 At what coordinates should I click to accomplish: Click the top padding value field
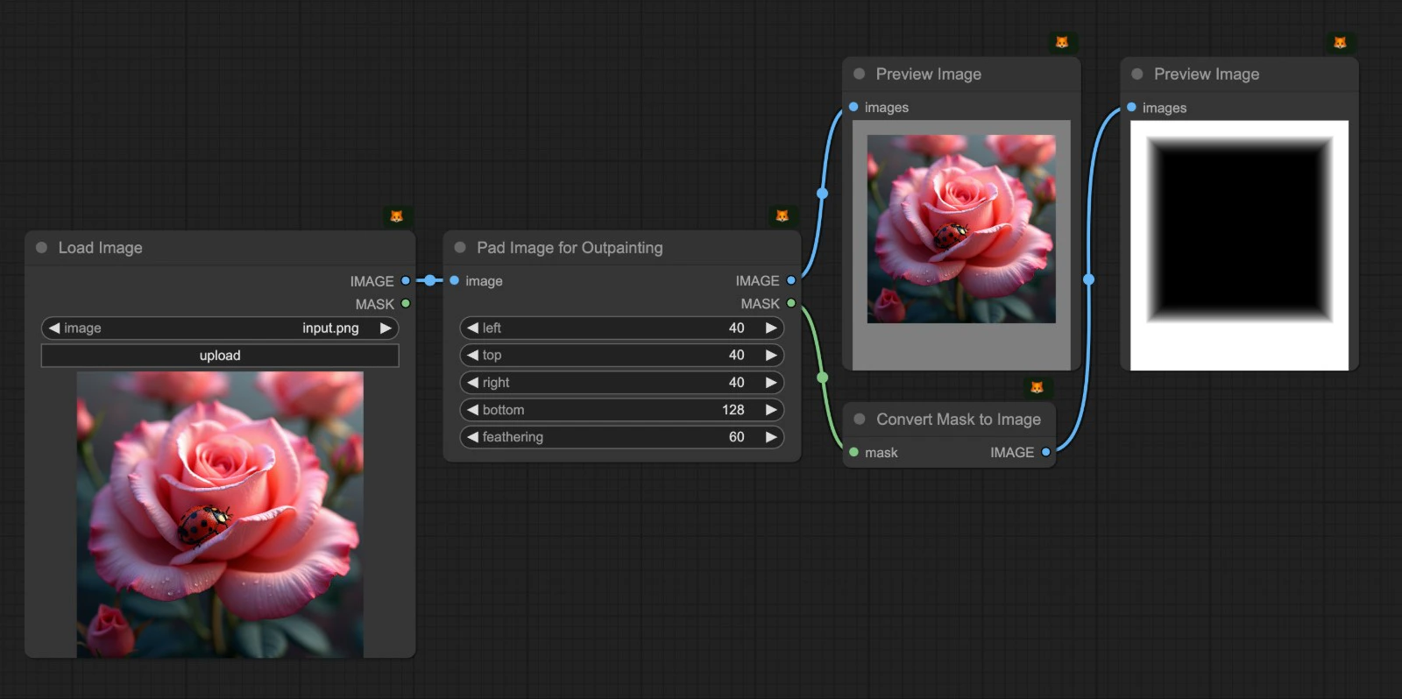click(621, 356)
